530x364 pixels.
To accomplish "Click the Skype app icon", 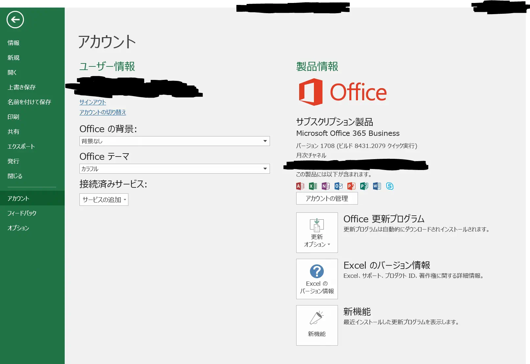I will [x=389, y=186].
